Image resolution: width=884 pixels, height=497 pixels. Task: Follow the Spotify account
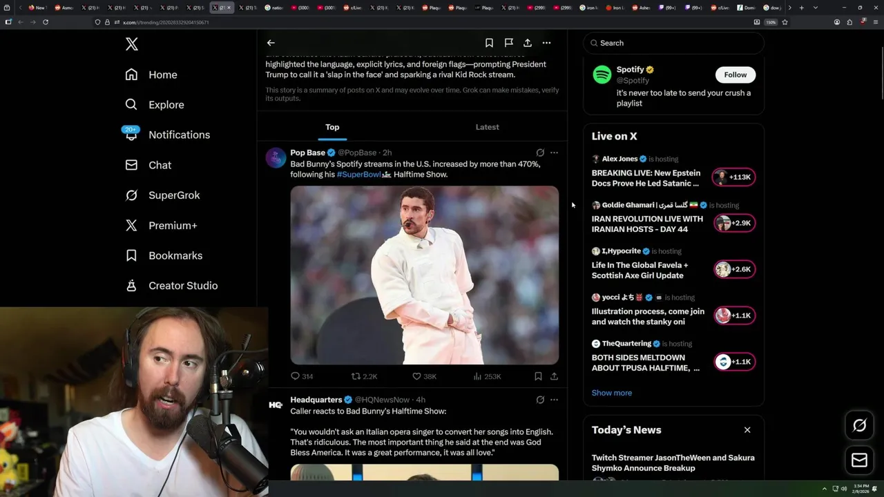736,75
